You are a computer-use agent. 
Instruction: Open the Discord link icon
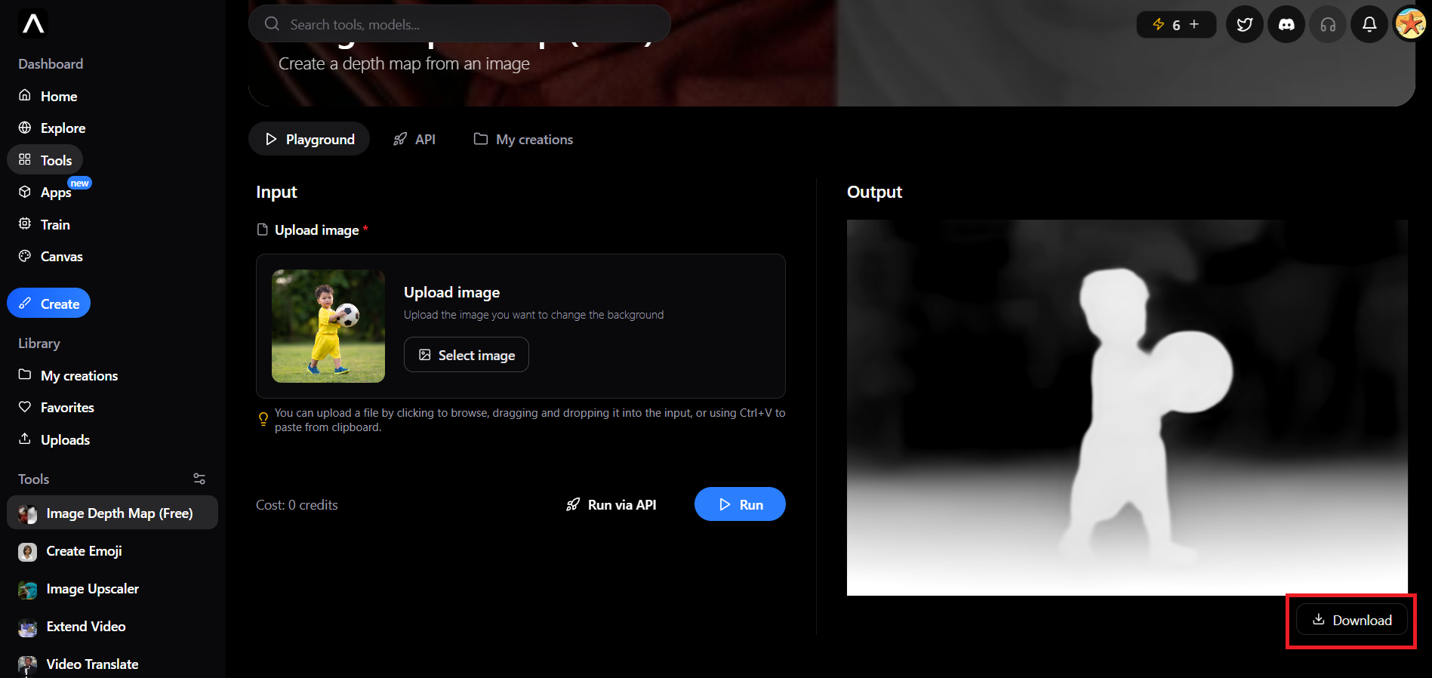(1286, 25)
